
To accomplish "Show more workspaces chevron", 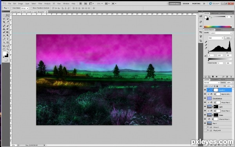I will (x=204, y=4).
